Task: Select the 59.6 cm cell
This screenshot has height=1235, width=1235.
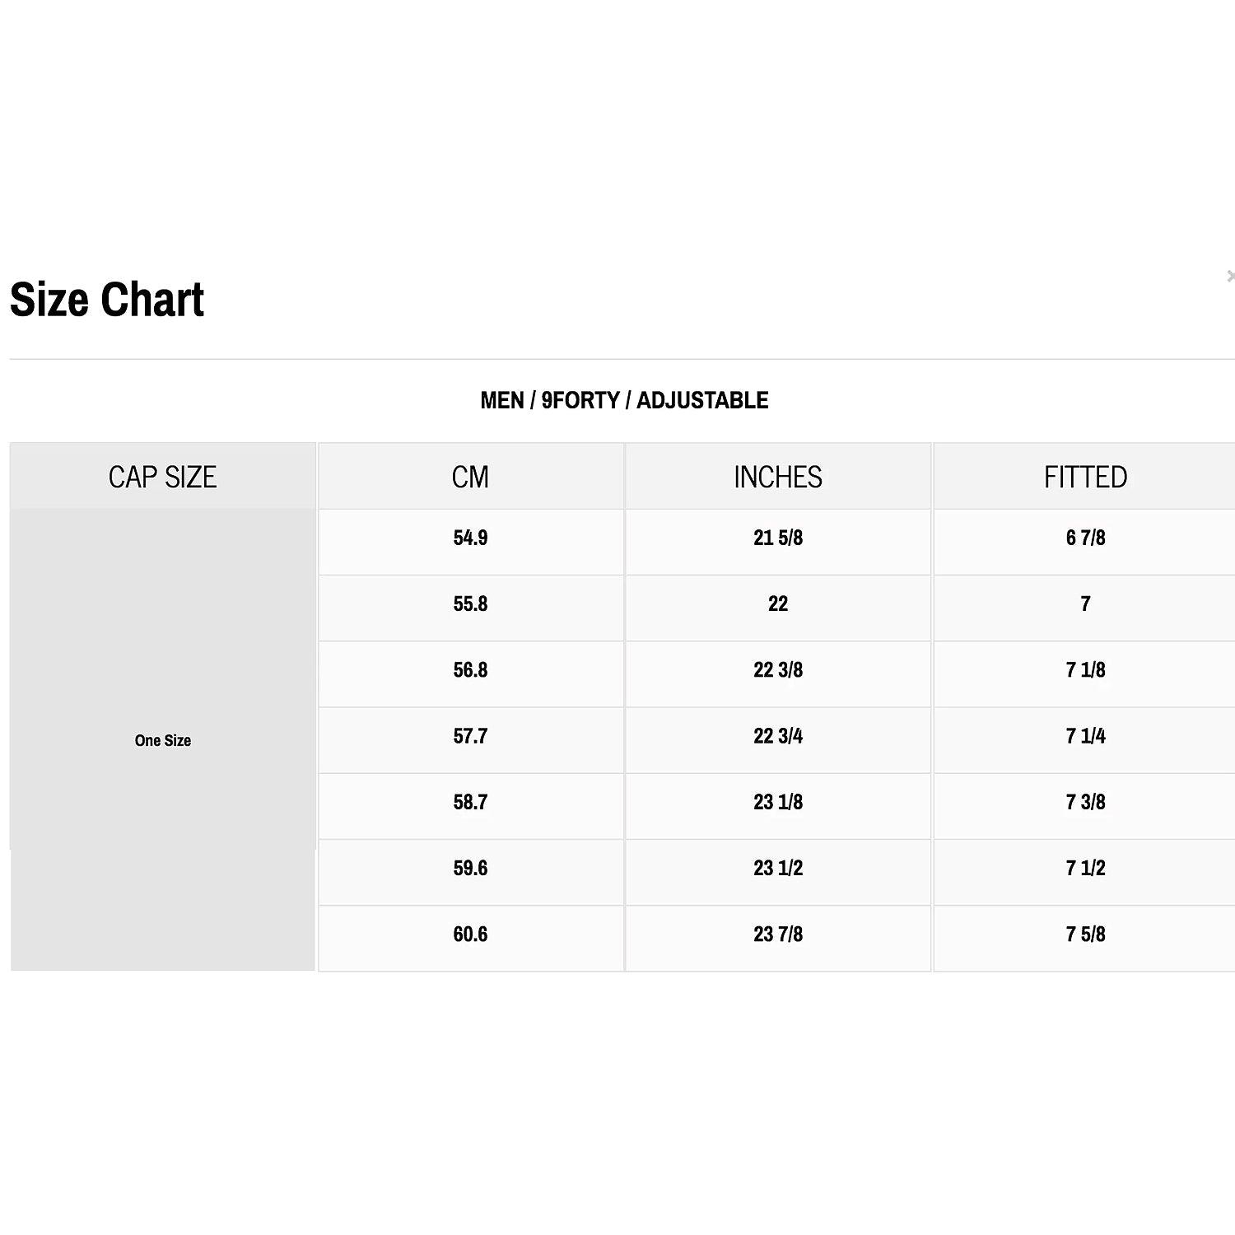Action: pyautogui.click(x=470, y=868)
